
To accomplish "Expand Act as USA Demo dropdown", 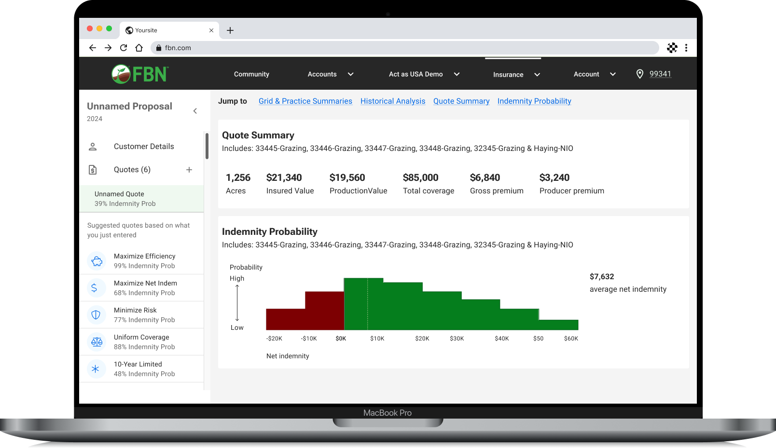I will 457,74.
